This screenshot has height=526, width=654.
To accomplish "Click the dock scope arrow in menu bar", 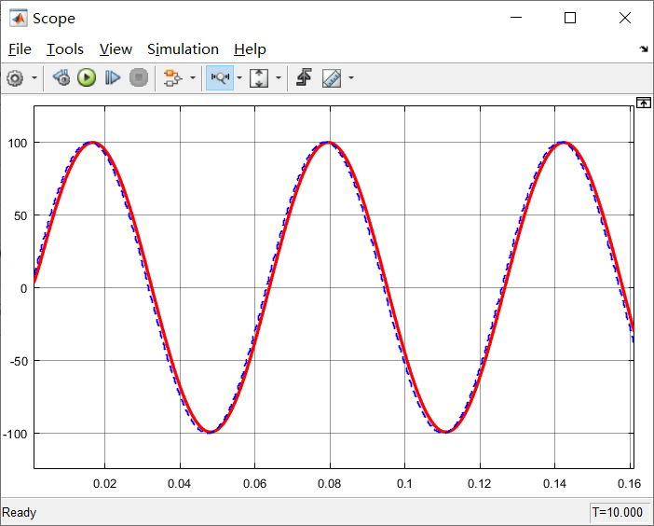I will pos(644,49).
